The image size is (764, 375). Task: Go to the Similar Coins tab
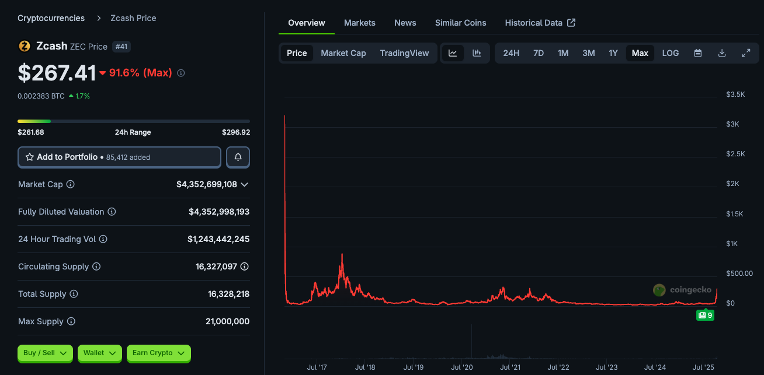[460, 23]
